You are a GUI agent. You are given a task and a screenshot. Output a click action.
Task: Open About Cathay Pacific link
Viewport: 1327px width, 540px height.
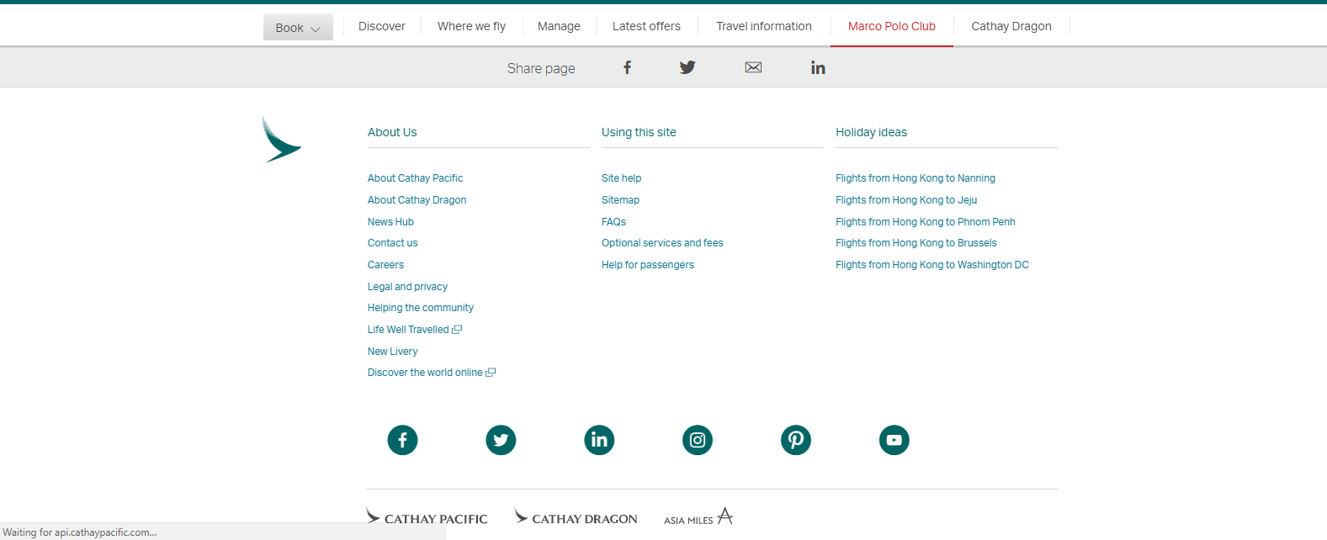[415, 178]
